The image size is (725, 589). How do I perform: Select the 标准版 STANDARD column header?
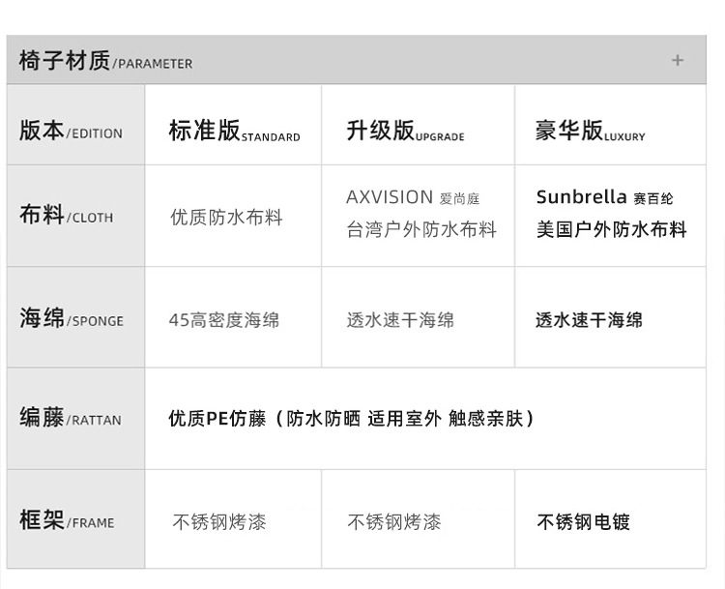234,132
